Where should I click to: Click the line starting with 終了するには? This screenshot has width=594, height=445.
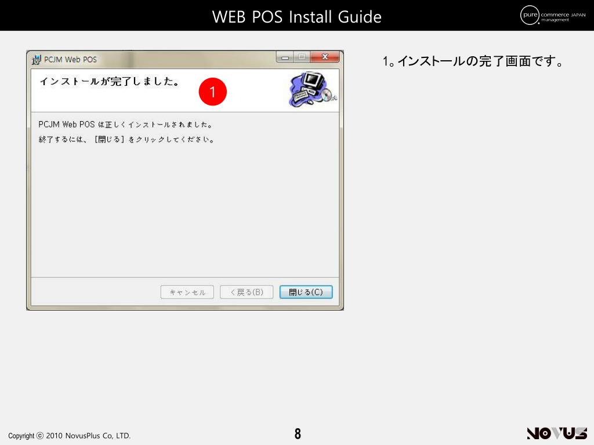(127, 139)
